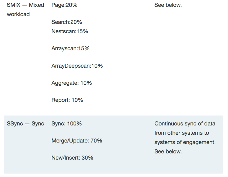Select the Search:20% text
Image resolution: width=228 pixels, height=177 pixels.
(67, 22)
